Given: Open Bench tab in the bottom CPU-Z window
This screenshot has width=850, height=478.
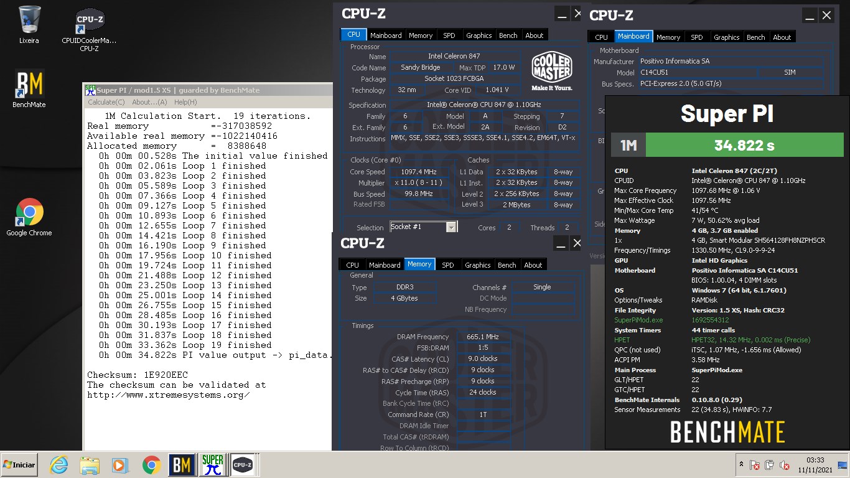Looking at the screenshot, I should click(x=507, y=265).
